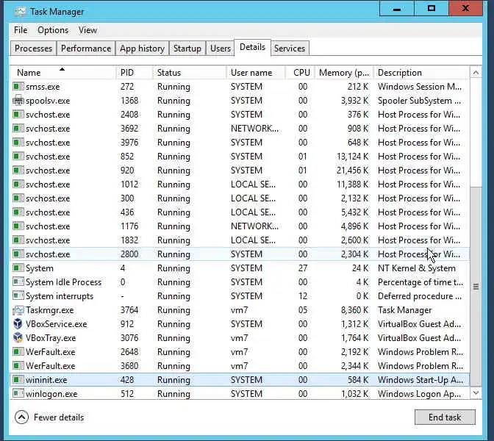Click the End task button
The height and width of the screenshot is (441, 494).
pos(445,417)
